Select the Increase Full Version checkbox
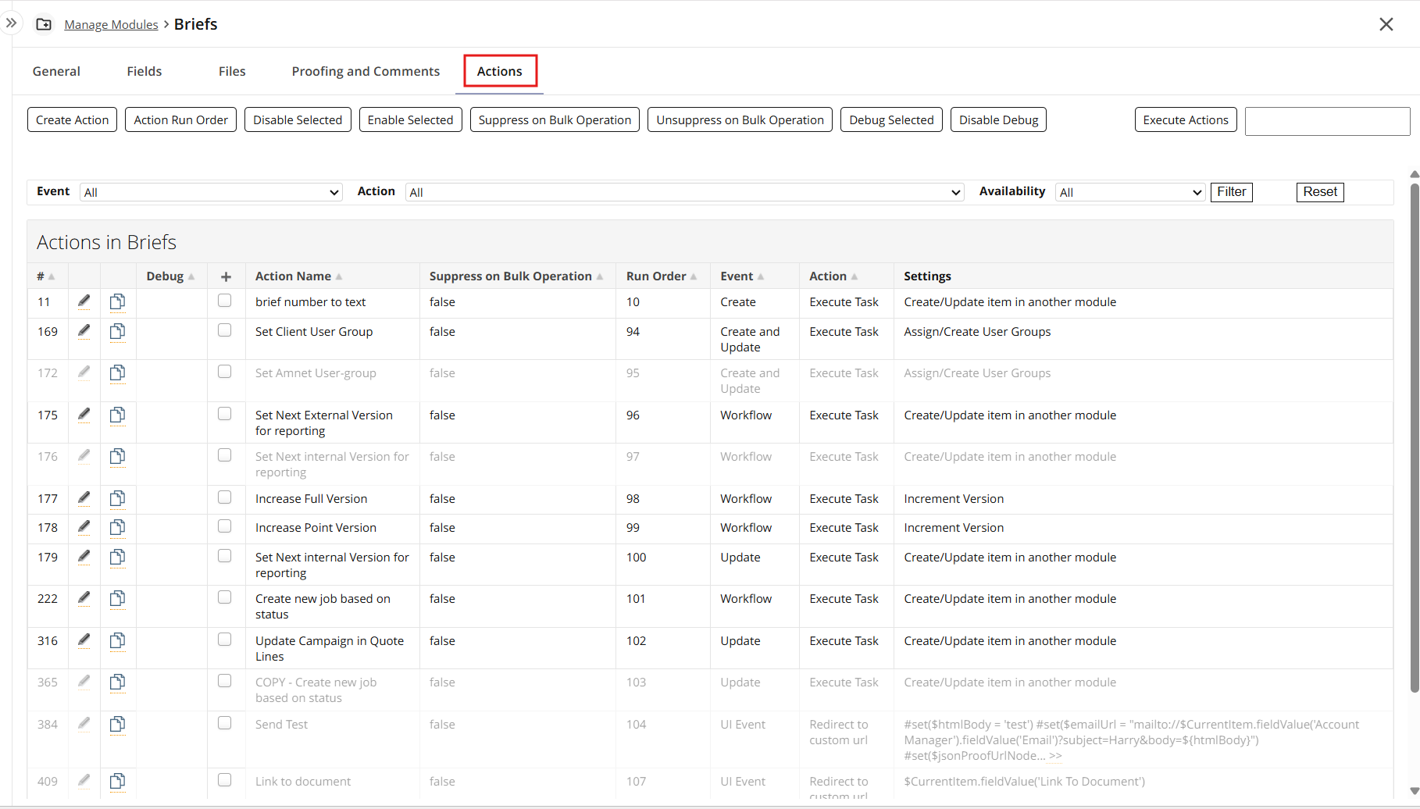This screenshot has width=1420, height=809. 225,497
